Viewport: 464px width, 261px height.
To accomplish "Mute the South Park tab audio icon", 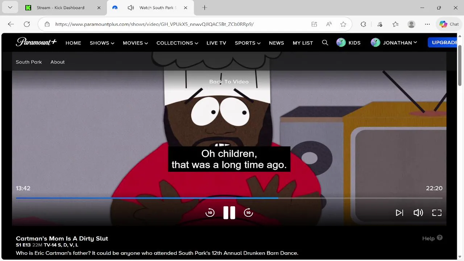I will pyautogui.click(x=131, y=8).
